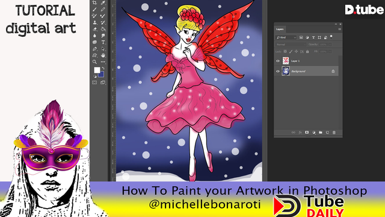The width and height of the screenshot is (385, 217).
Task: Select the Custom Shape tool
Action: tap(94, 55)
